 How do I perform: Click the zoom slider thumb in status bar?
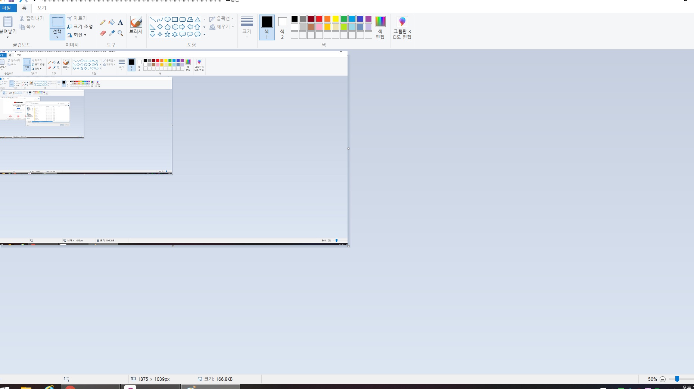tap(677, 379)
